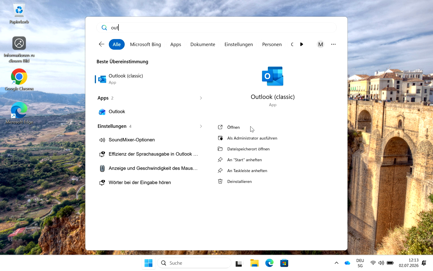Open File Explorer from the taskbar
433x271 pixels.
point(254,263)
